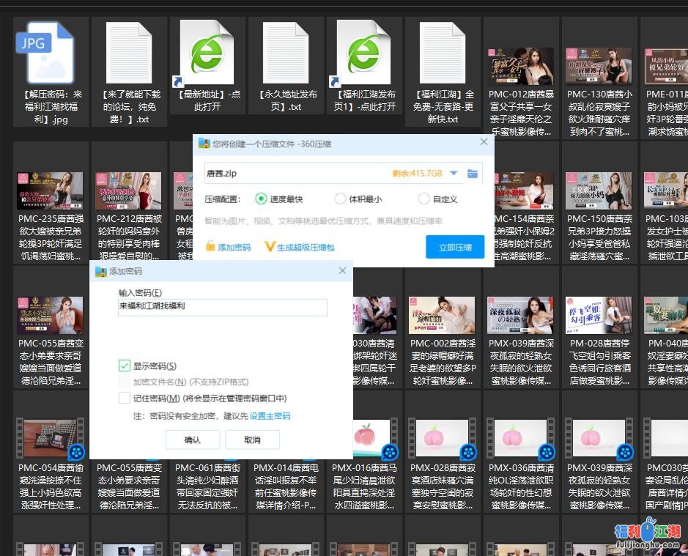Select the JPG image file icon
688x556 pixels.
point(50,52)
